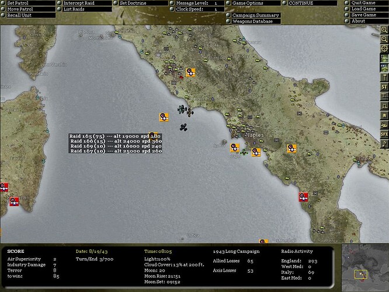Open the Weapons Database
389x292 pixels.
pyautogui.click(x=253, y=22)
